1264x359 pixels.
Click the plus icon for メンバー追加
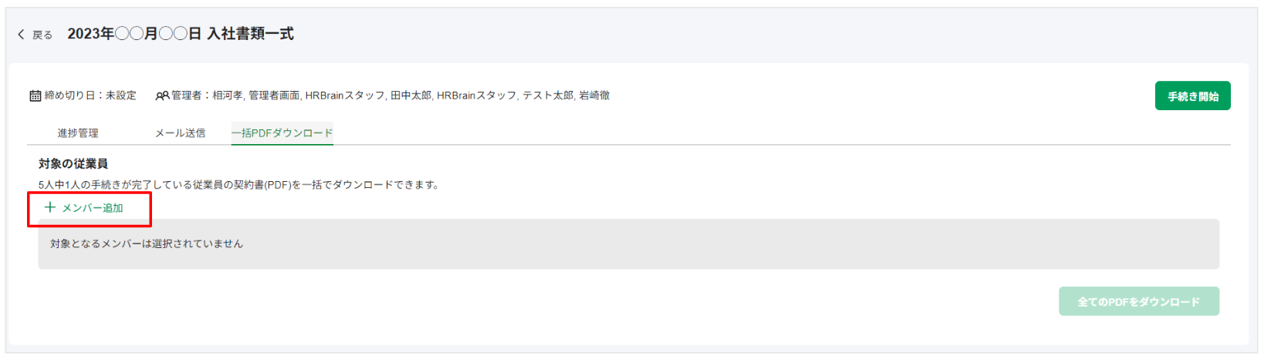click(x=50, y=207)
